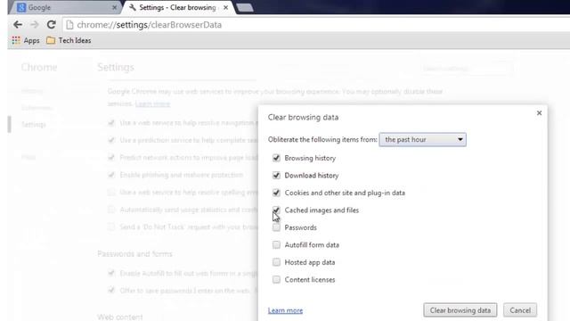Click the 'Passwords' option label
This screenshot has height=321, width=570.
coord(301,228)
